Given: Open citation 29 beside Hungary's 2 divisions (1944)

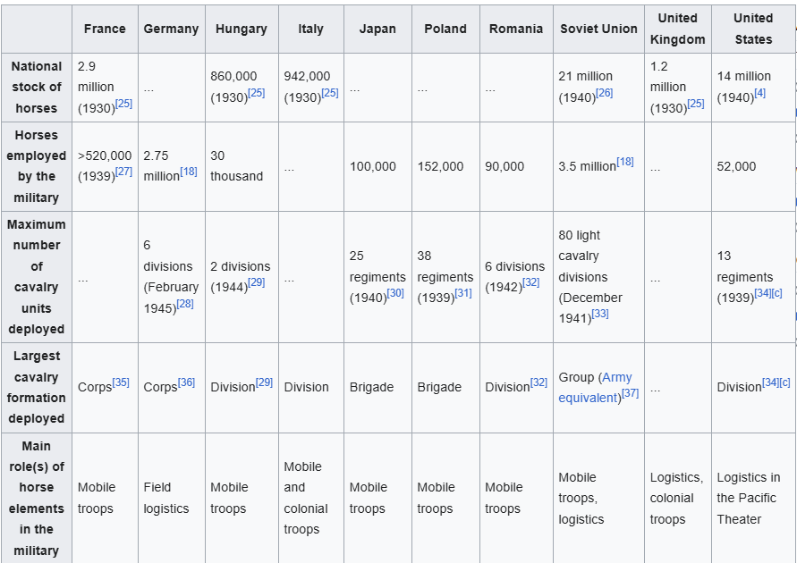Looking at the screenshot, I should 256,282.
